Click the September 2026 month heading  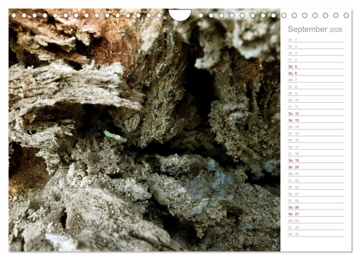point(315,29)
